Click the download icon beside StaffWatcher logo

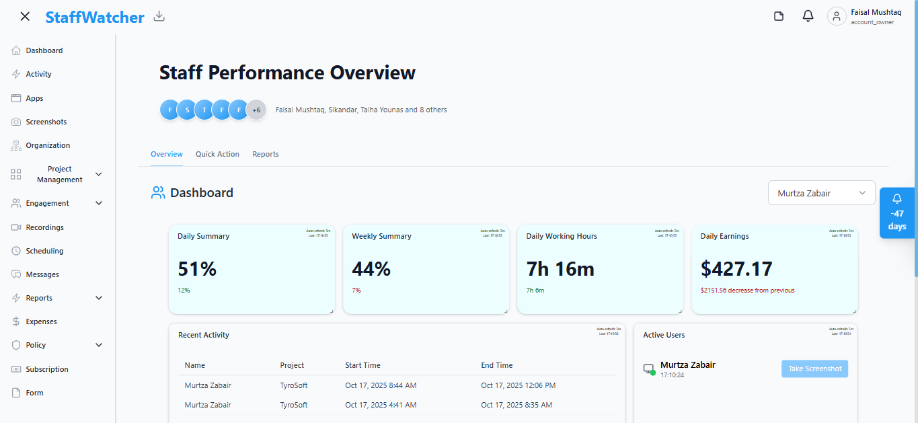pyautogui.click(x=159, y=15)
